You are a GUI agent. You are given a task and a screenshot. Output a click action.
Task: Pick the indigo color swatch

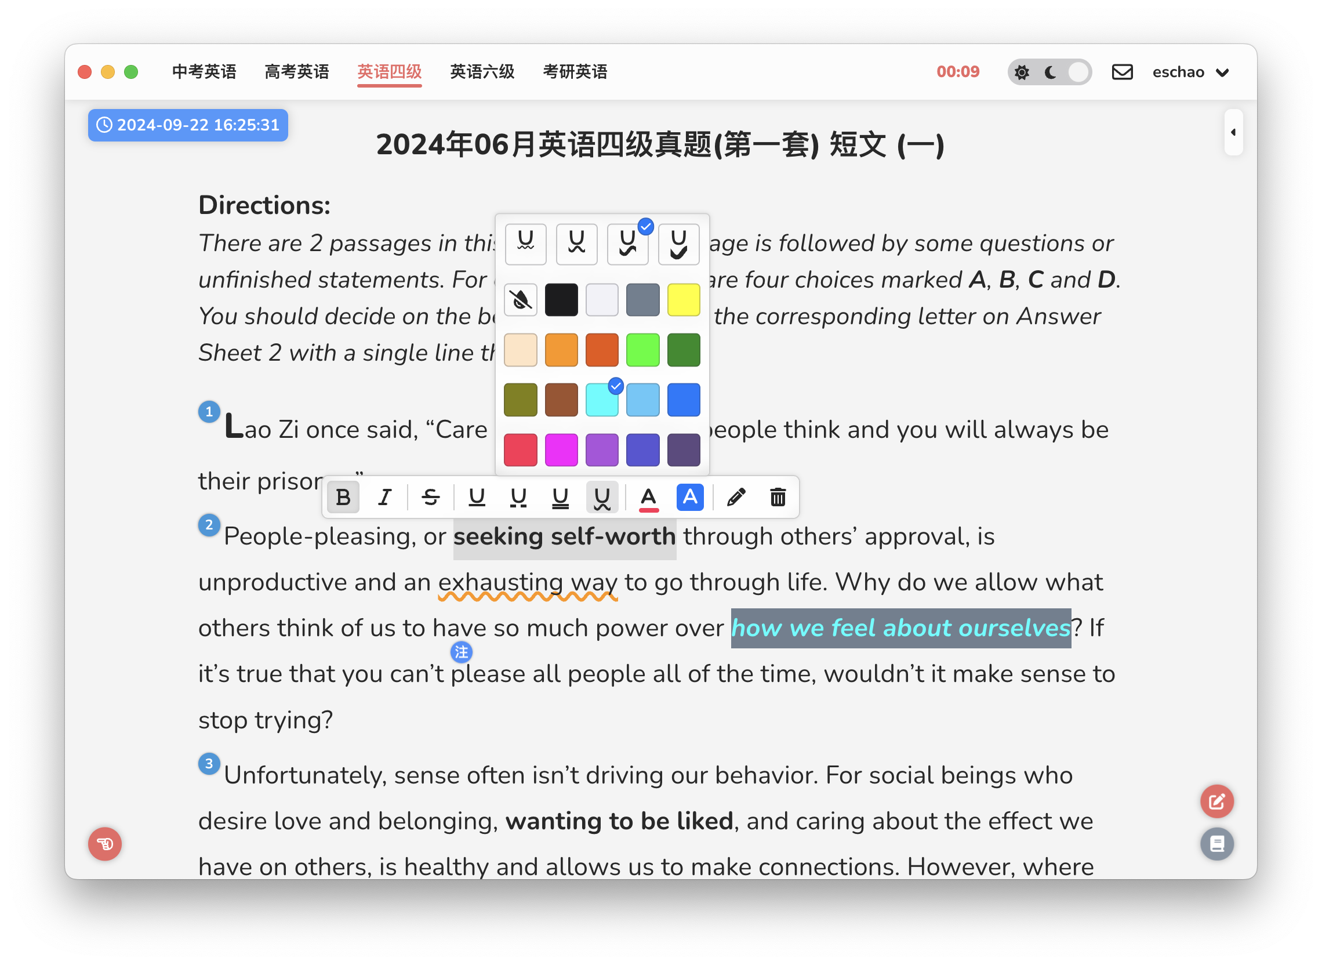coord(643,450)
